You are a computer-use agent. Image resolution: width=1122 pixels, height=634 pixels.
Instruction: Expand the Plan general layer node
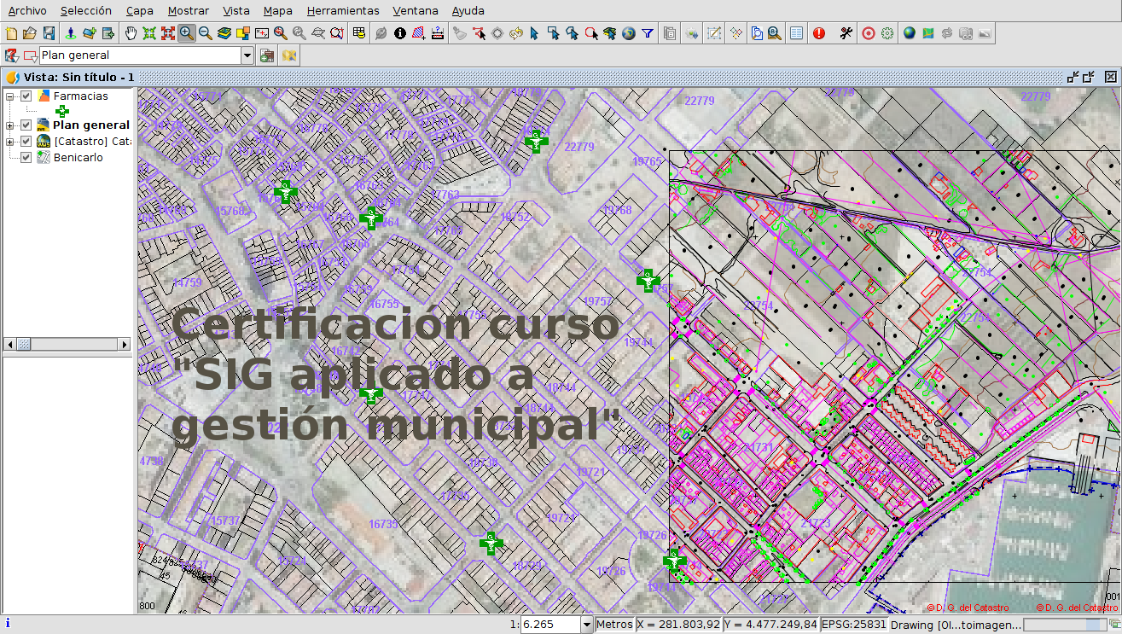pyautogui.click(x=10, y=125)
